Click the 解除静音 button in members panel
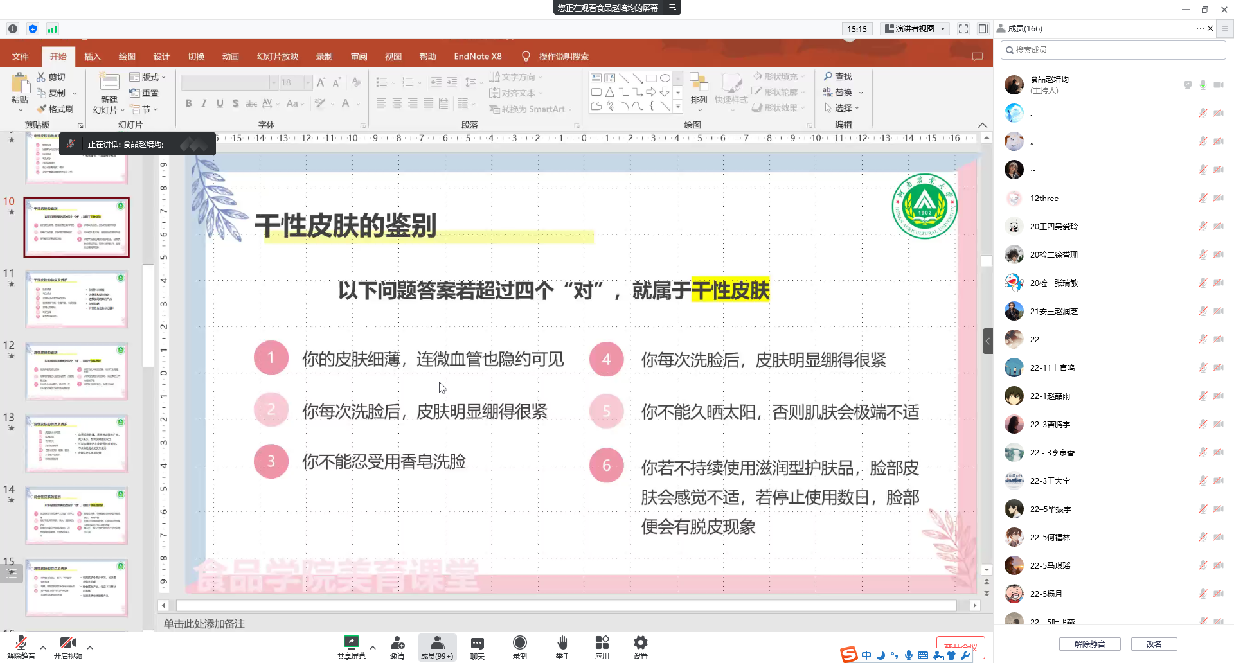The width and height of the screenshot is (1234, 663). tap(1089, 644)
